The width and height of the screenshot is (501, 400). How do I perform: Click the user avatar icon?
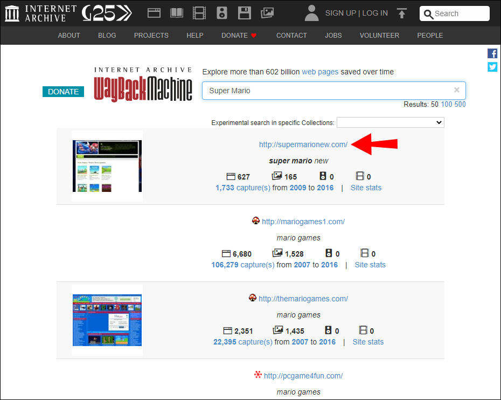(311, 13)
